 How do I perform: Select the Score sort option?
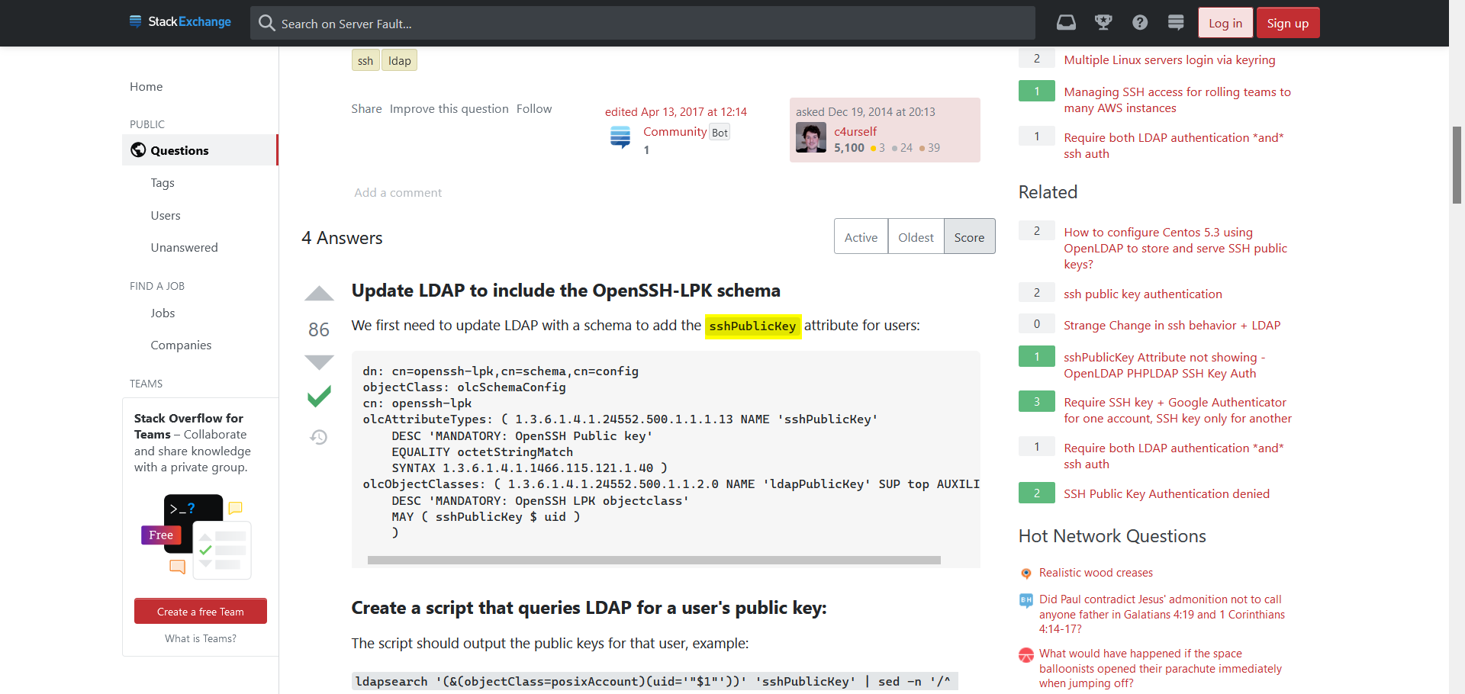point(969,237)
